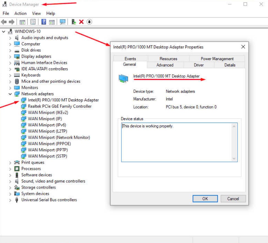Click the Processors chip icon
Screen dimensions: 268x243
coord(17,169)
